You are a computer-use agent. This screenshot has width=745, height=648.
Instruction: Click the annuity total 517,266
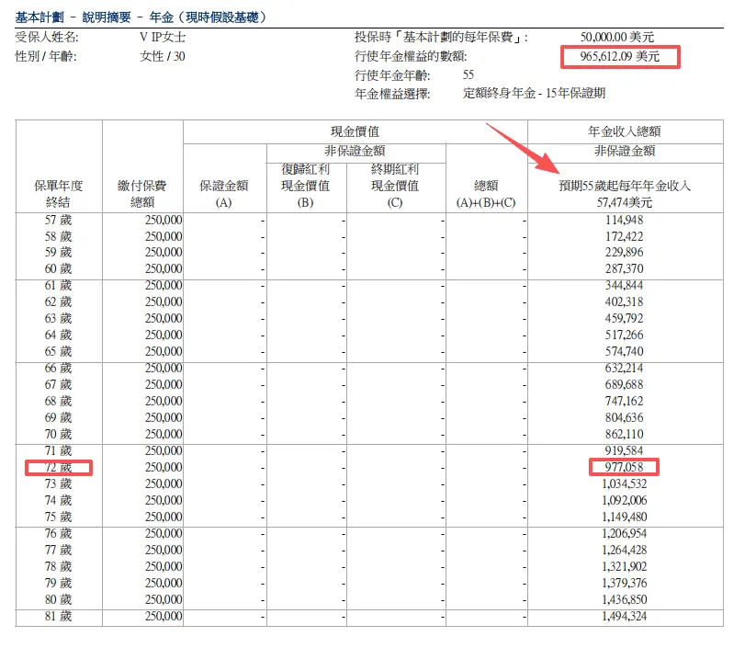coord(625,335)
